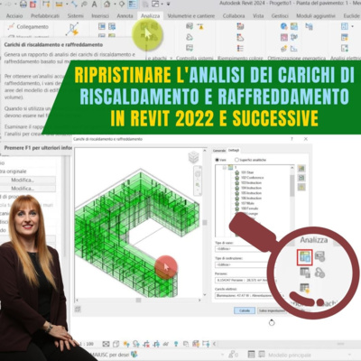Viewport: 361px width, 361px height.
Task: Select '108 Female' in the spaces tree
Action: (x=249, y=208)
